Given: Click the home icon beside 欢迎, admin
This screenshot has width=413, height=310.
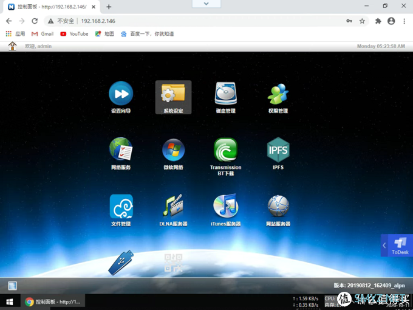Looking at the screenshot, I should point(12,46).
